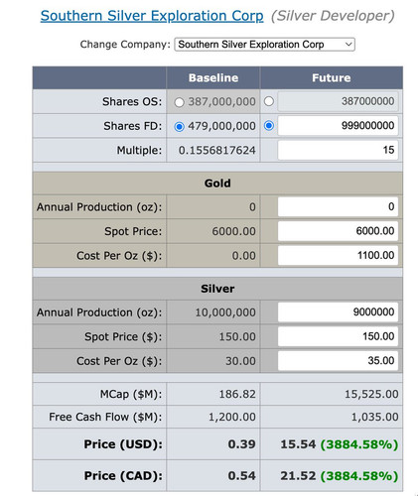The height and width of the screenshot is (496, 418).
Task: Click the Future Shares FD input field
Action: [x=338, y=126]
